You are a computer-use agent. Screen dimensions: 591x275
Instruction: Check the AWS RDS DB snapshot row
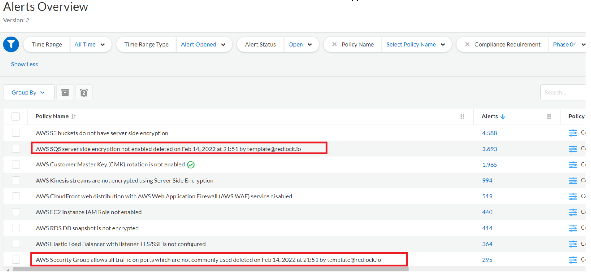[16, 228]
